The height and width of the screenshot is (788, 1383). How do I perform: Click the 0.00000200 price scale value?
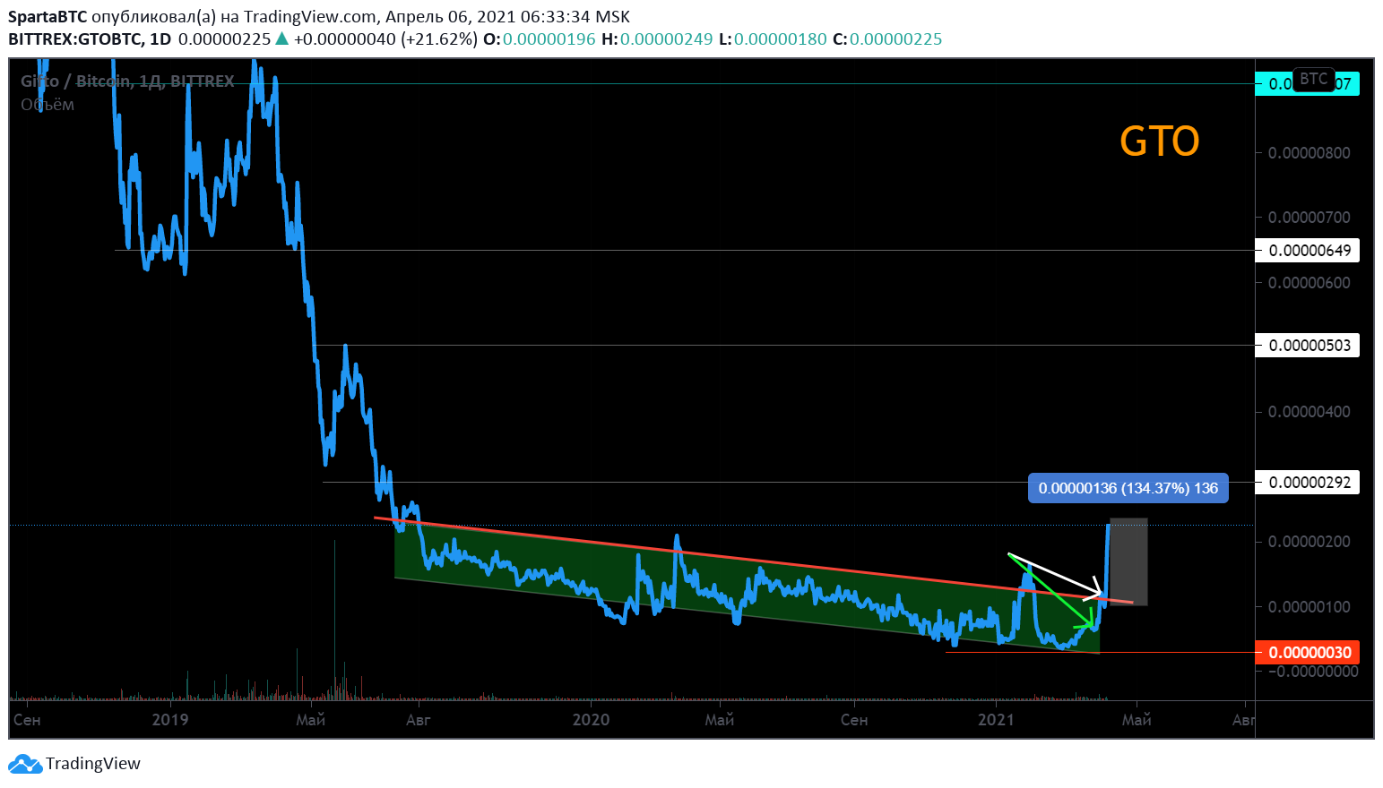coord(1309,542)
